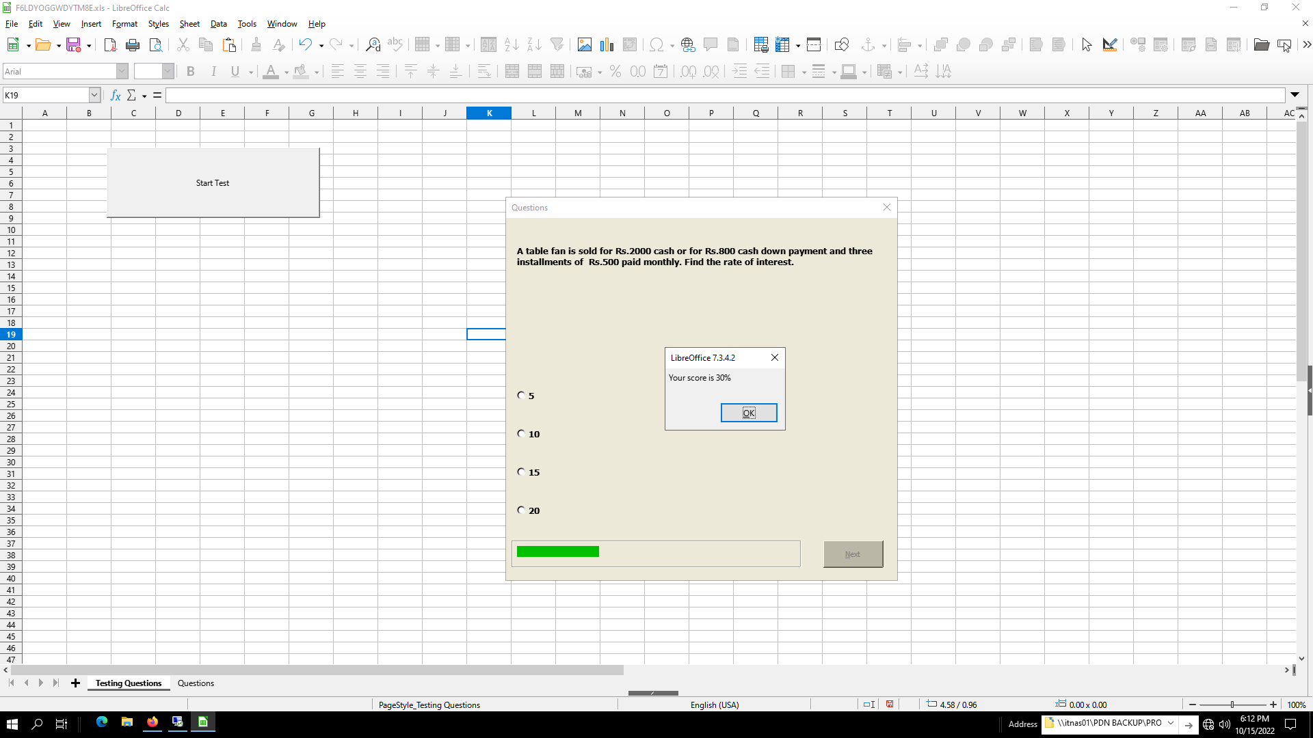Insert a special character
The height and width of the screenshot is (738, 1313).
pyautogui.click(x=657, y=44)
